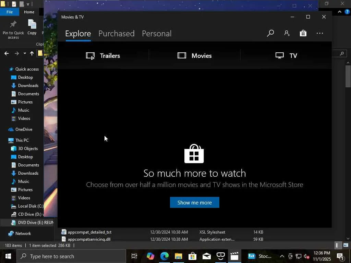The width and height of the screenshot is (351, 263).
Task: Open Mail app from taskbar
Action: pos(206,256)
